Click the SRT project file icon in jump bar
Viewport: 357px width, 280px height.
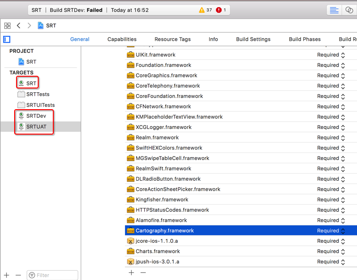coord(41,25)
